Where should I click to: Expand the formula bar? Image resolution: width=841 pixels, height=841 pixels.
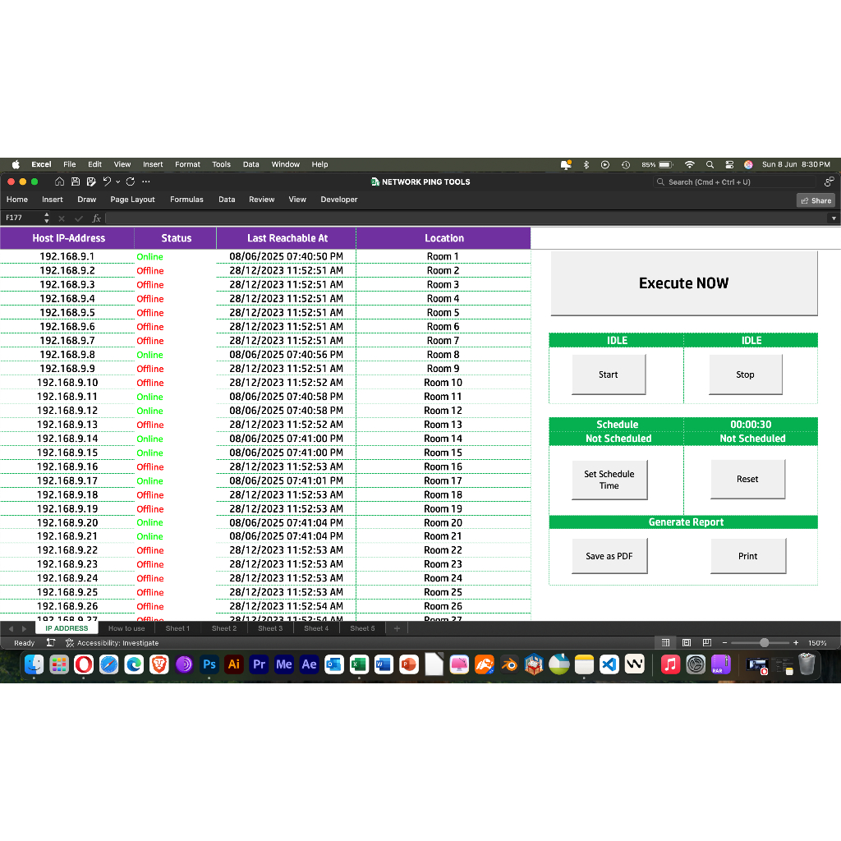834,218
